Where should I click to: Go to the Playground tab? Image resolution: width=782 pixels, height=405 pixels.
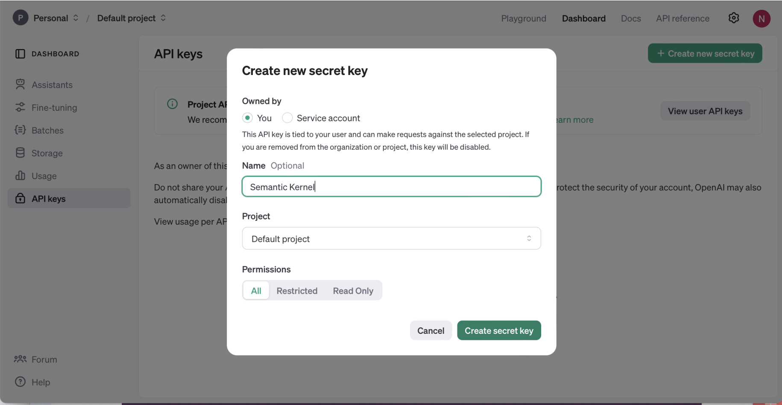[523, 18]
